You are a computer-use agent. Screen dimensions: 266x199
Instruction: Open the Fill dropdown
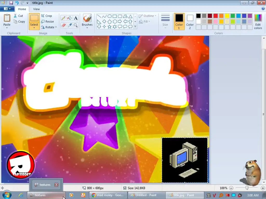pyautogui.click(x=144, y=22)
